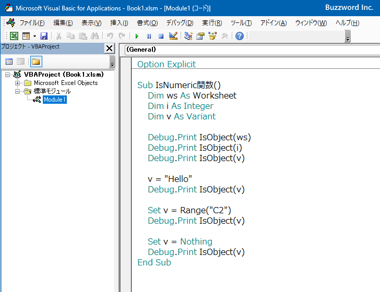Open Properties Window toolbar icon
Viewport: 380px width, 292px height.
coord(200,36)
